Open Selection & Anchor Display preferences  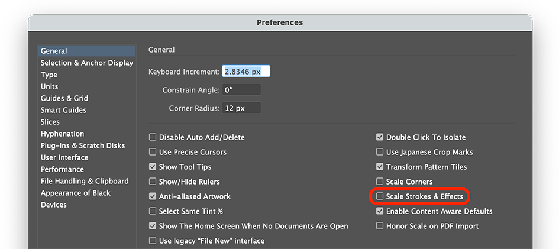coord(87,63)
